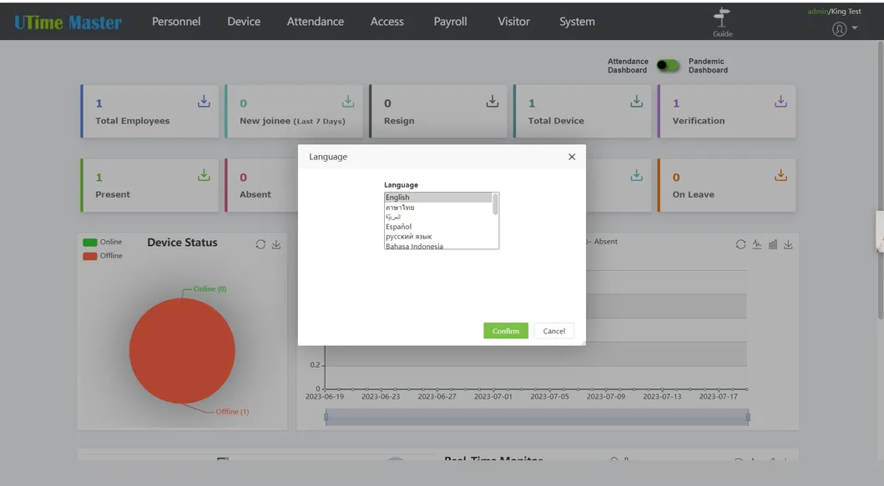This screenshot has width=884, height=486.
Task: Click the language list scrollbar
Action: (495, 204)
